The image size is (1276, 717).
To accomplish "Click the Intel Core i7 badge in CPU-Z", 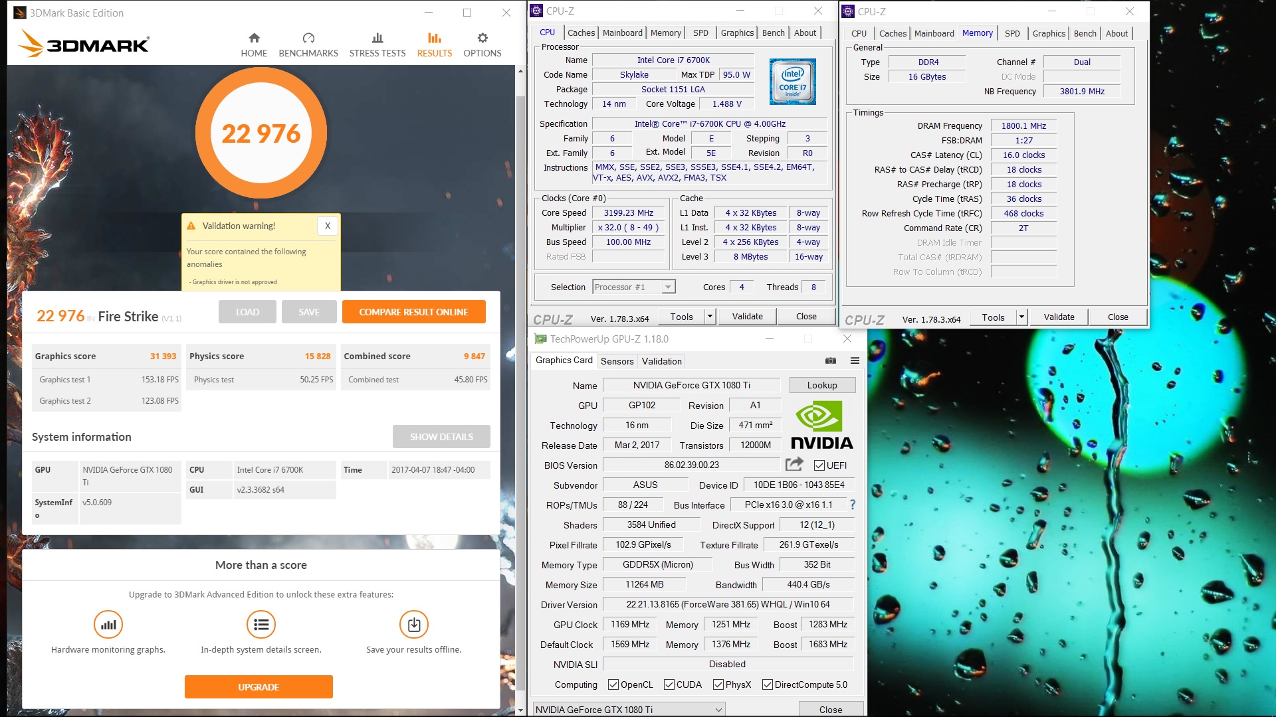I will [792, 82].
